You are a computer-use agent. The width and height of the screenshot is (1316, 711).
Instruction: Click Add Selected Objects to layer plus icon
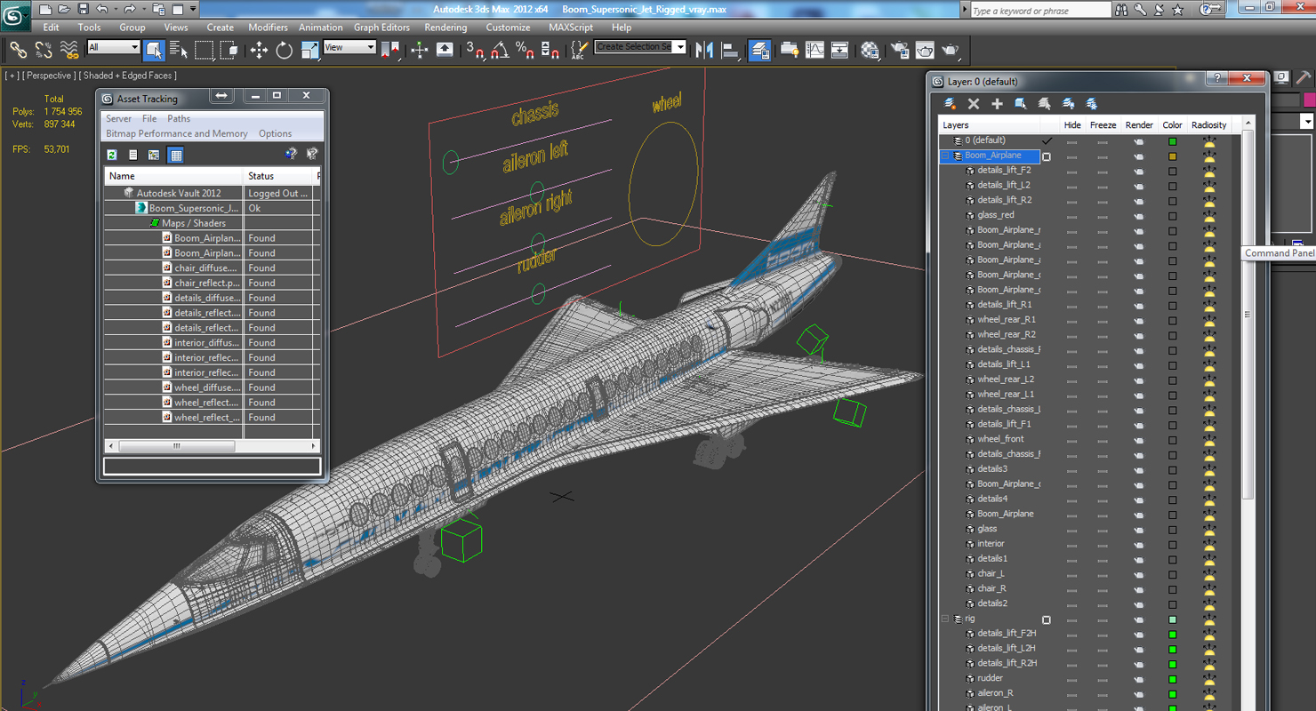click(x=997, y=104)
